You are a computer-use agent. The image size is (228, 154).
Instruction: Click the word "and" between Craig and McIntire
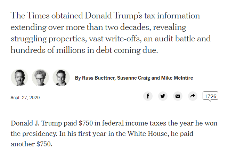(x=156, y=78)
